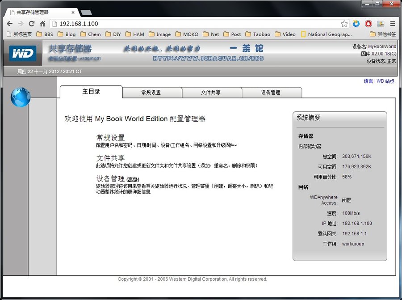Image resolution: width=402 pixels, height=300 pixels.
Task: Click the 闲置 WDAnywhere Access status
Action: [346, 200]
